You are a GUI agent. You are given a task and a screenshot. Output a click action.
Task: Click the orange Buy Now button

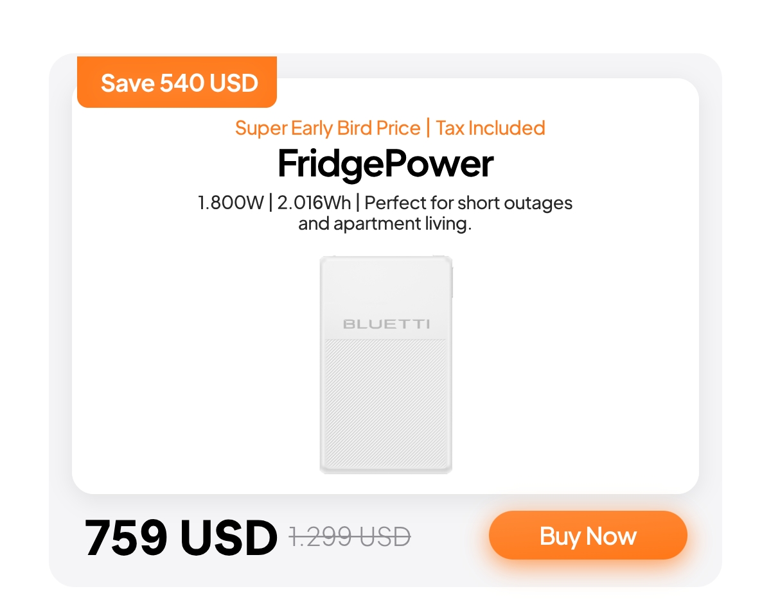click(x=588, y=536)
